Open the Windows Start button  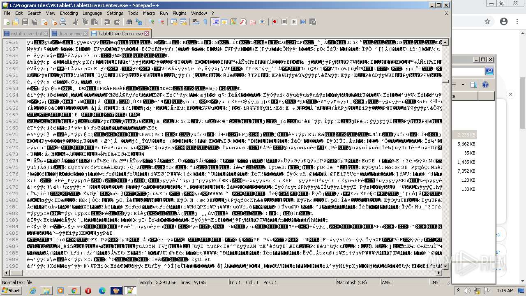pos(11,291)
